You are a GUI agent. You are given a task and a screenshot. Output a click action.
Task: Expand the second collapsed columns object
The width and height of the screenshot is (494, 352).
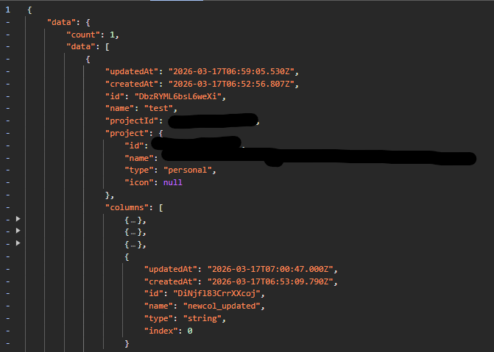point(18,231)
